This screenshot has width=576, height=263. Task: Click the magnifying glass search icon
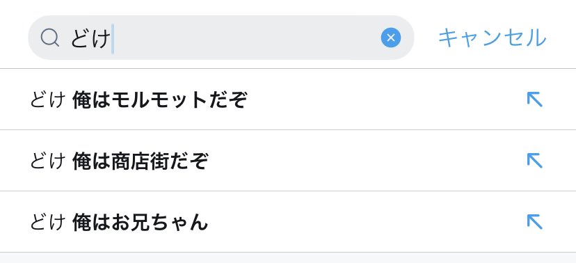(x=50, y=38)
